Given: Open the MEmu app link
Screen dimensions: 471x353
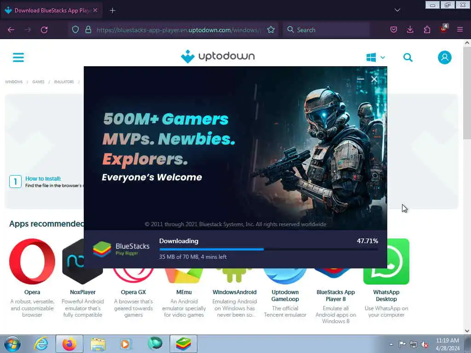Looking at the screenshot, I should (x=184, y=292).
